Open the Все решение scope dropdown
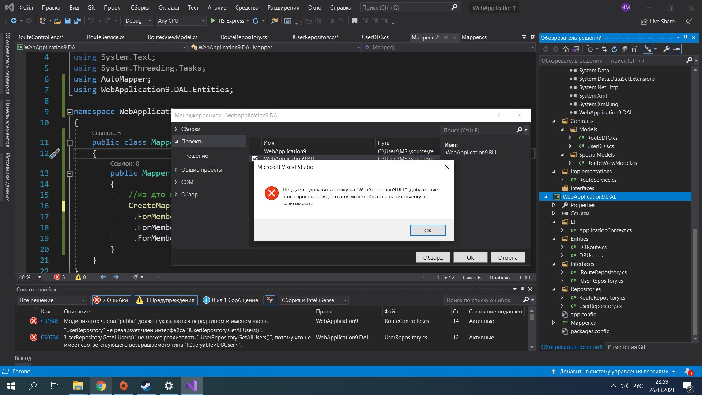 tap(53, 300)
